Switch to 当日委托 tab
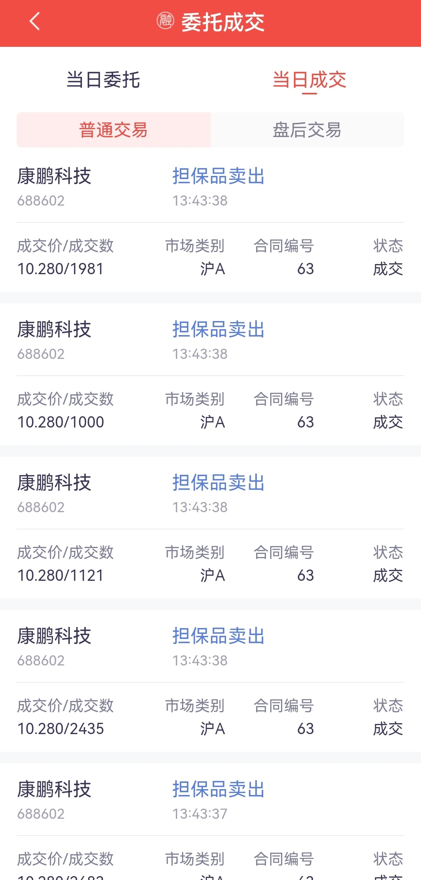Viewport: 421px width, 880px height. coord(103,80)
